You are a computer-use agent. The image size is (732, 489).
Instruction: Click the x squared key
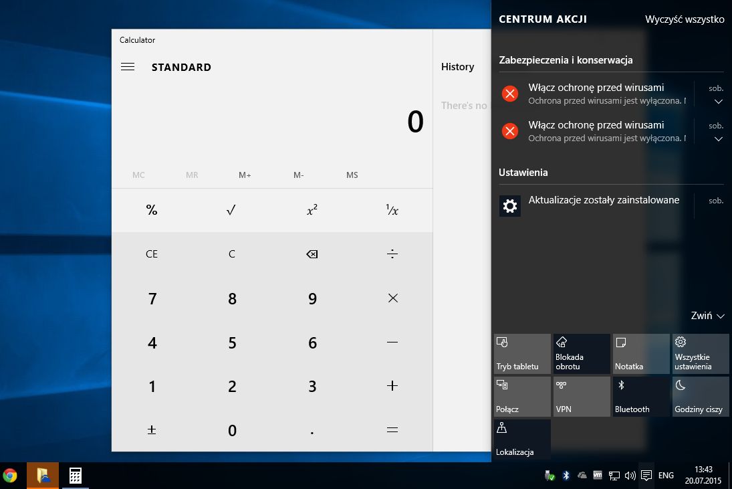(x=312, y=210)
